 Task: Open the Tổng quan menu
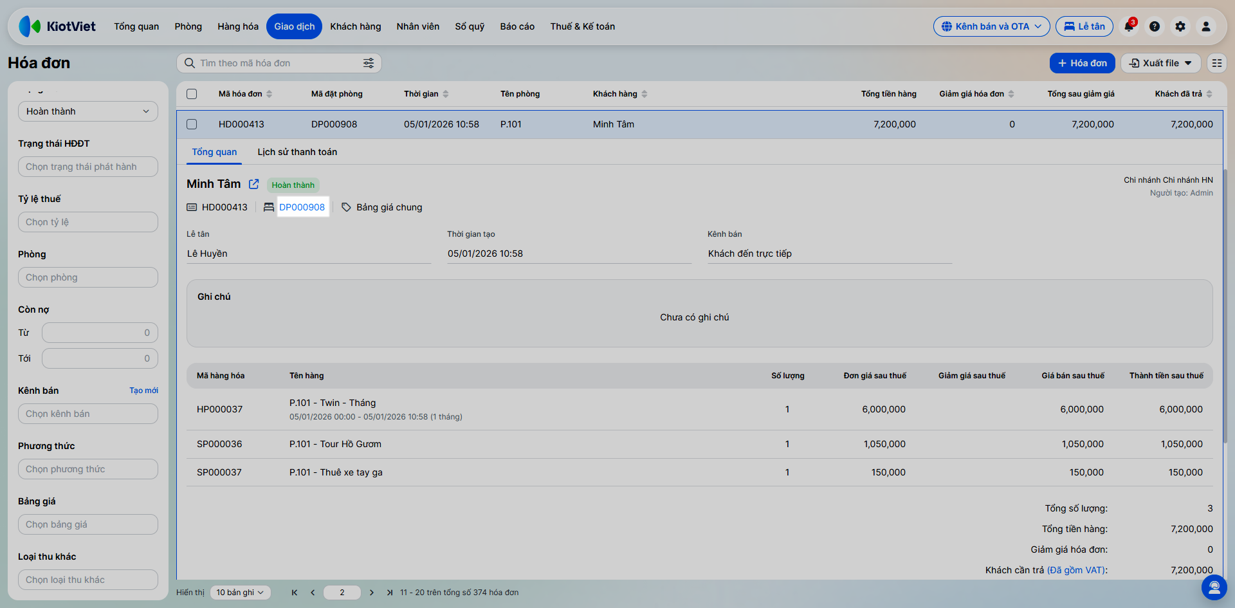[136, 26]
